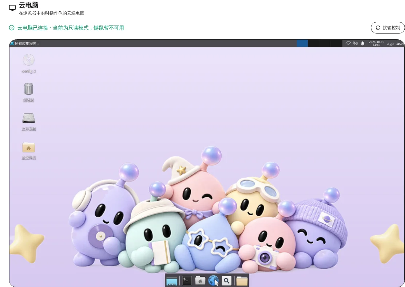Click the status text 云电脑已连接

33,28
